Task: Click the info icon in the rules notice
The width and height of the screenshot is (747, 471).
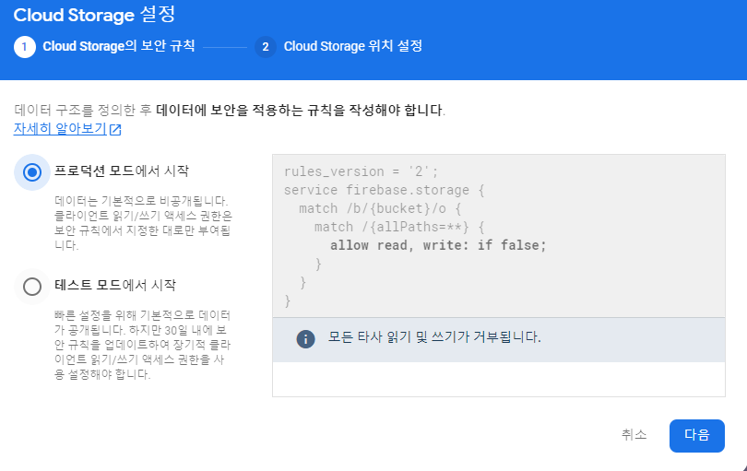Action: point(305,339)
